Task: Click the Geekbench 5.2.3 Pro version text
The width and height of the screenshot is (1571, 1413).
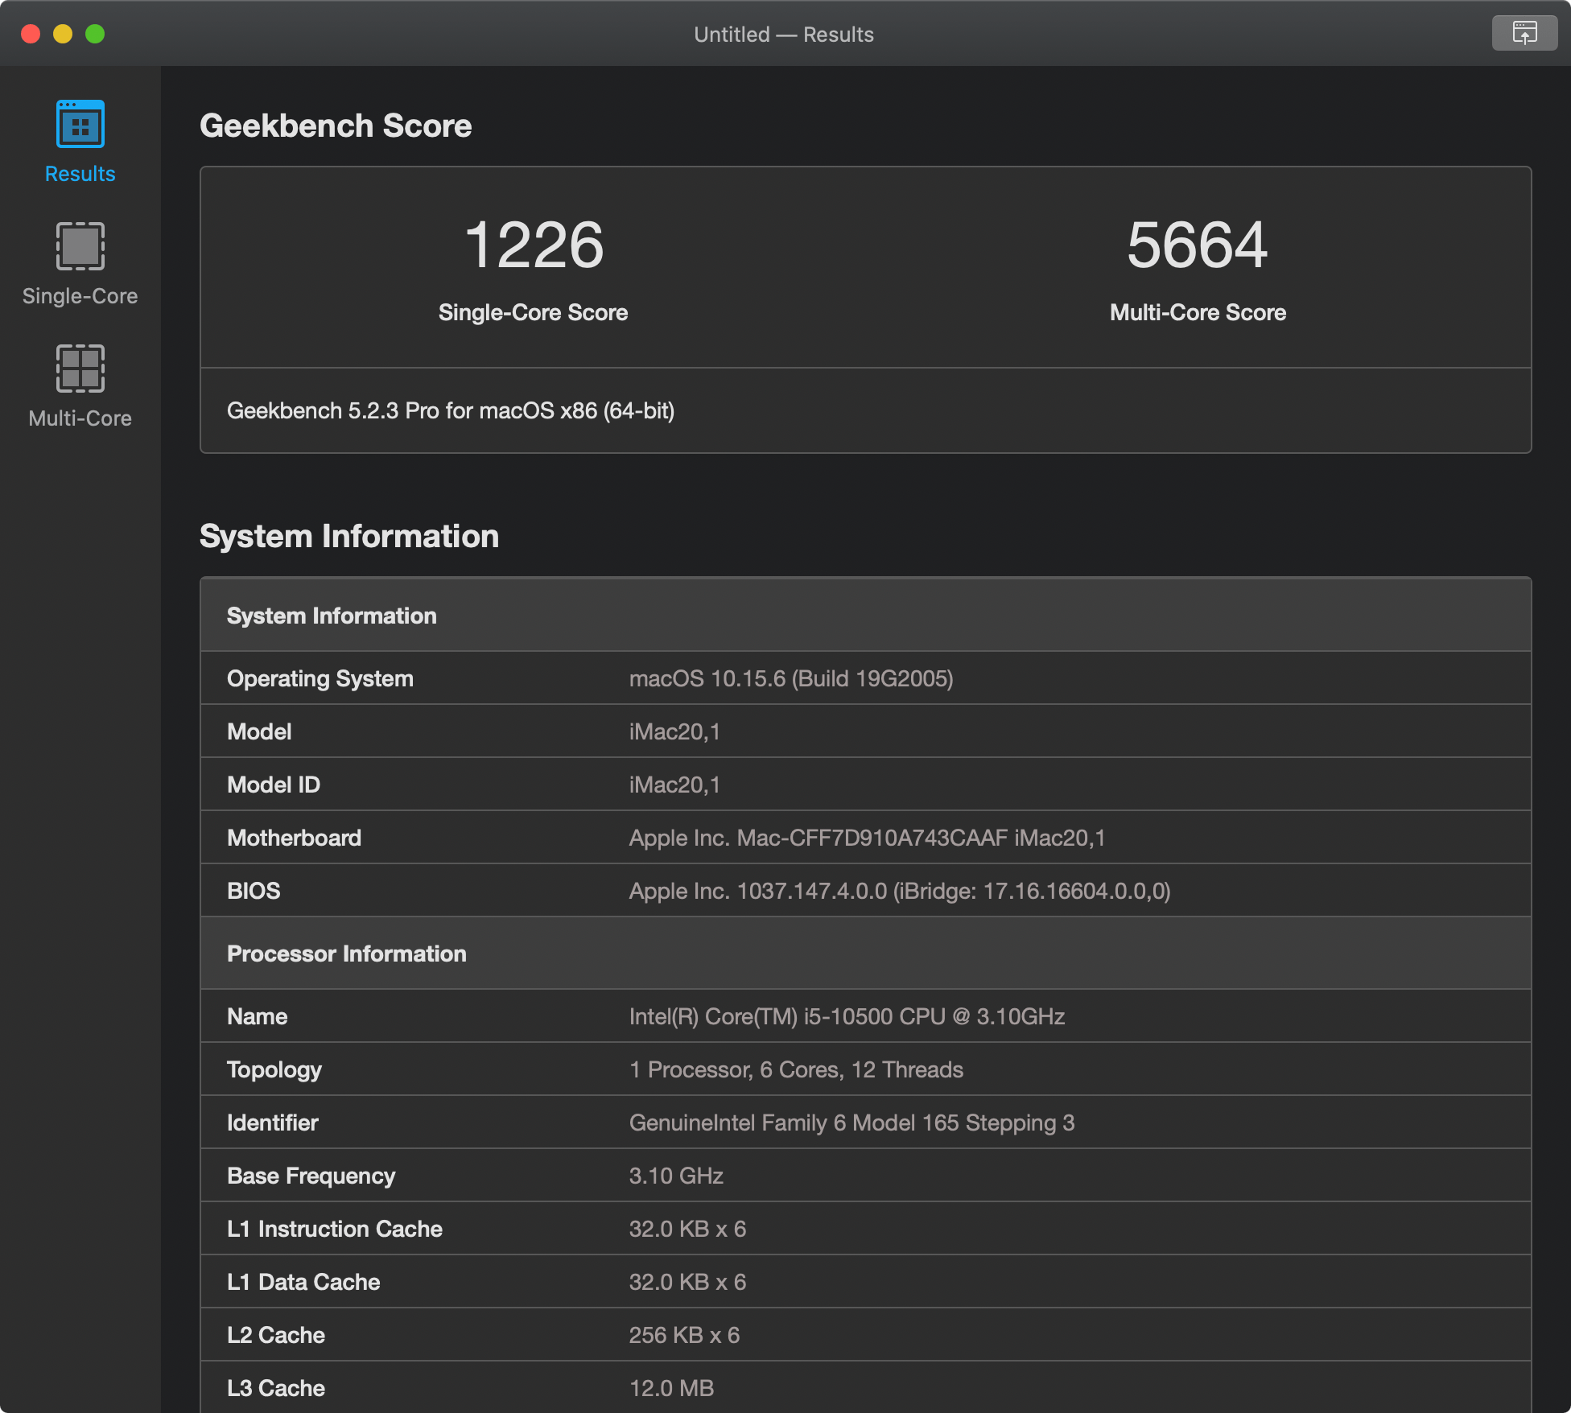Action: pyautogui.click(x=451, y=410)
